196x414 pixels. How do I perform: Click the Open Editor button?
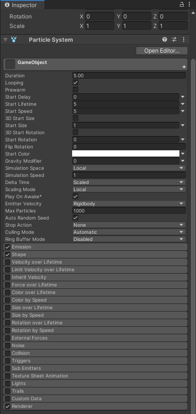click(x=162, y=51)
